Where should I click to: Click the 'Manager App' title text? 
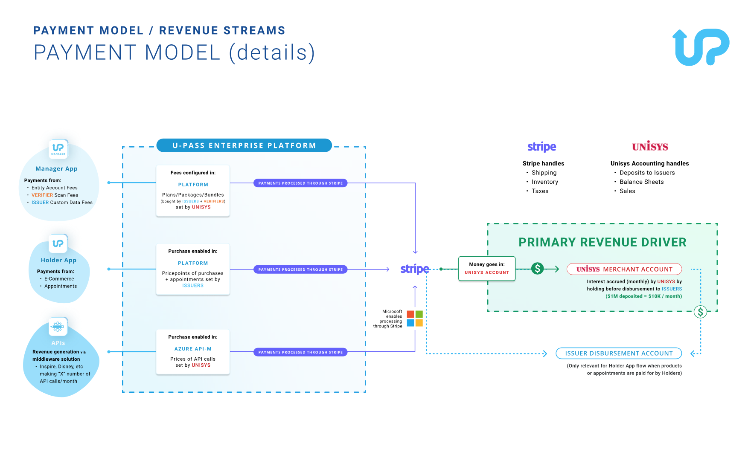coord(56,169)
